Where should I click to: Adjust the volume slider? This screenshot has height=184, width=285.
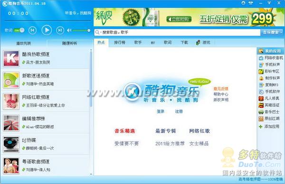(x=81, y=30)
